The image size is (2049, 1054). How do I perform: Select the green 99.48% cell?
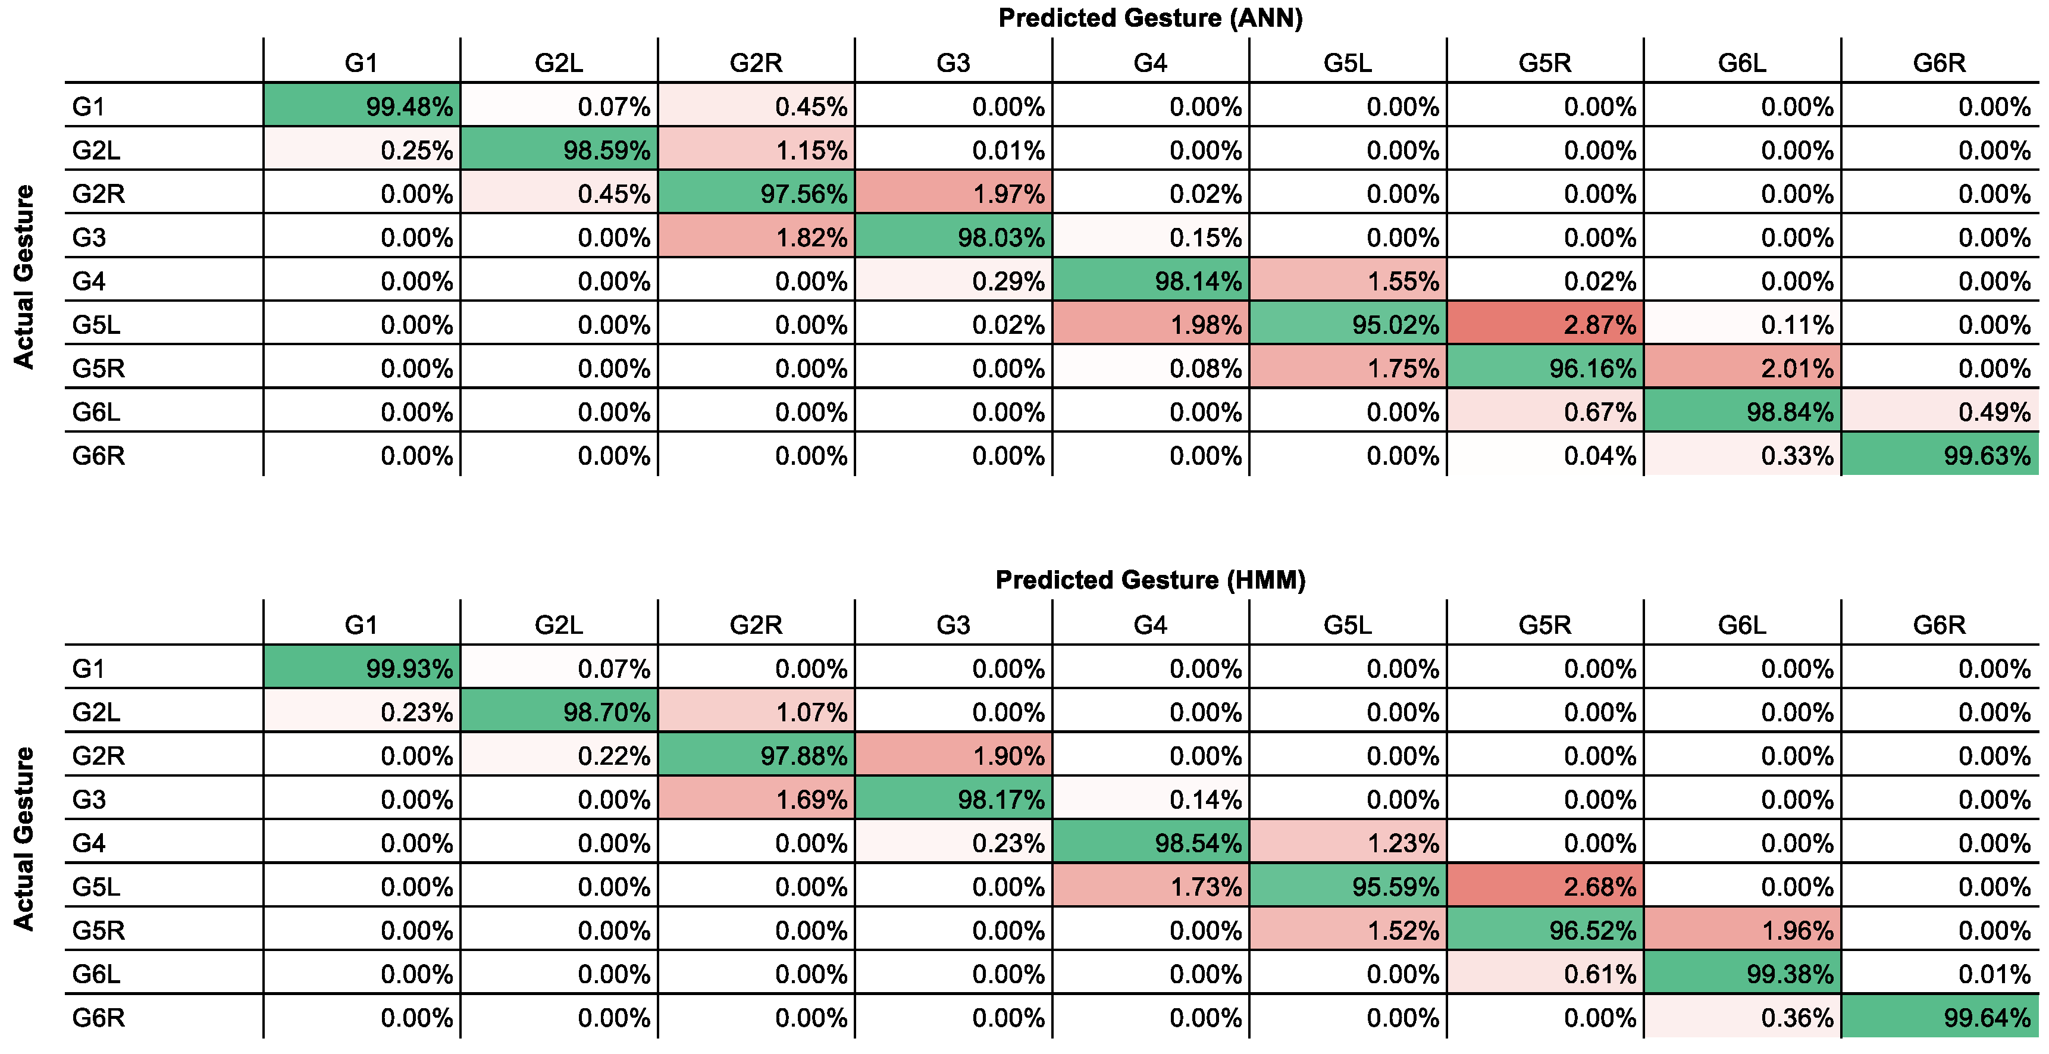point(362,106)
